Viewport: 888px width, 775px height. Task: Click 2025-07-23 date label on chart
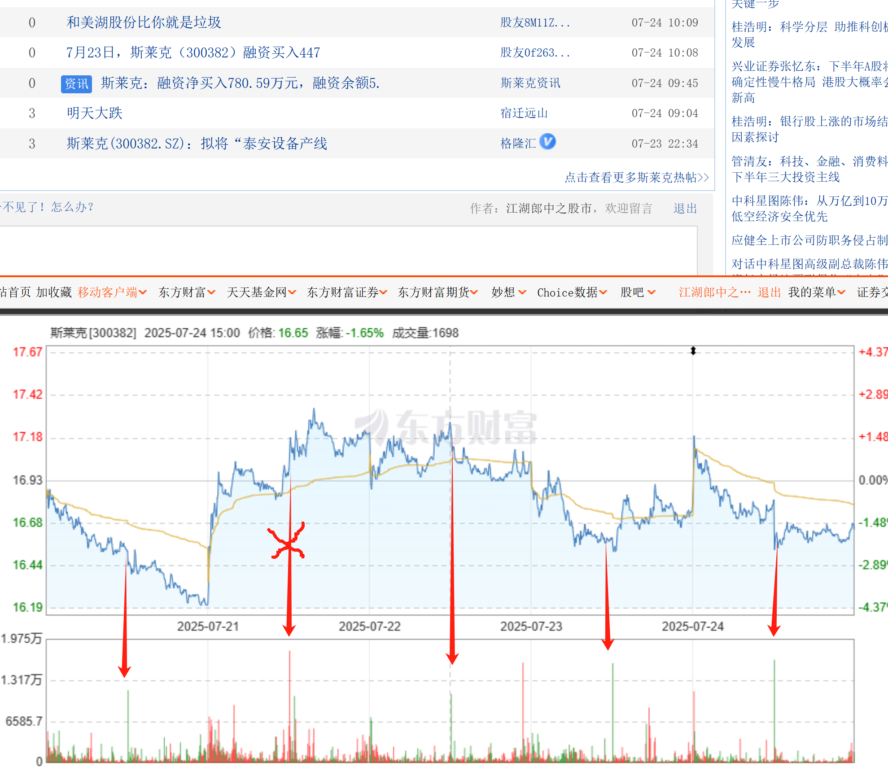point(531,627)
